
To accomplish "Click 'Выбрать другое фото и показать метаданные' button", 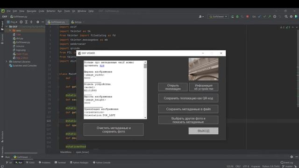I will [x=188, y=120].
